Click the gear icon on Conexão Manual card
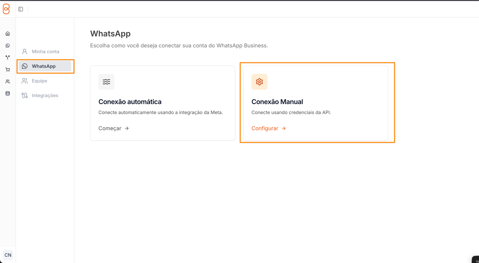The width and height of the screenshot is (479, 263). pos(259,82)
